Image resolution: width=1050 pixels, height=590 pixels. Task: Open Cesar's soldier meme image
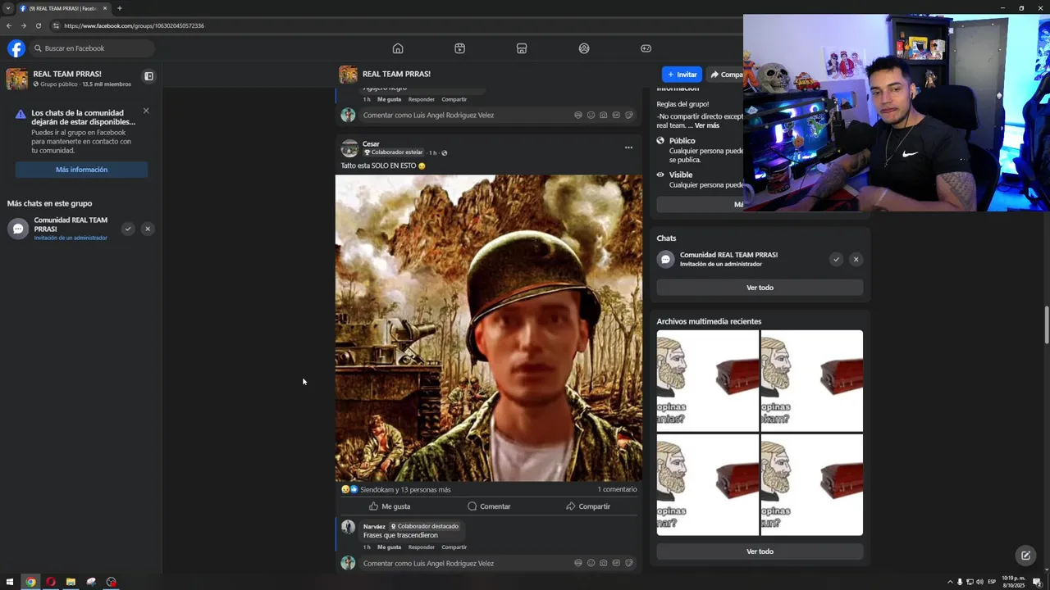coord(489,328)
